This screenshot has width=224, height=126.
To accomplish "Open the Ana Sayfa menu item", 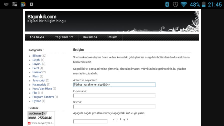I will [37, 37].
